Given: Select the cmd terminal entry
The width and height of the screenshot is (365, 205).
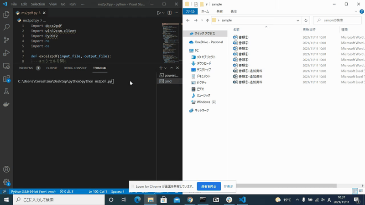Looking at the screenshot, I should (x=169, y=81).
